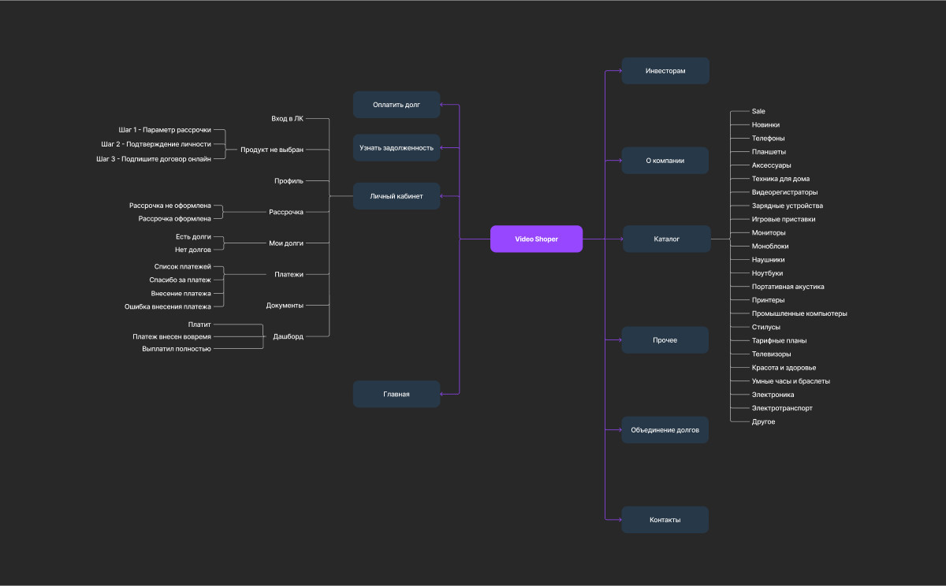Select Спасибо за платеж label
Viewport: 946px width, 586px height.
coord(181,280)
